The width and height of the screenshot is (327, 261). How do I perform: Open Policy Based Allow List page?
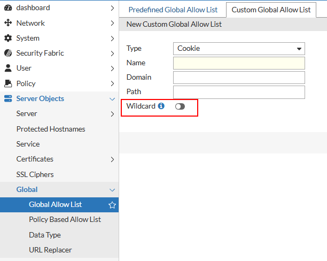(65, 220)
